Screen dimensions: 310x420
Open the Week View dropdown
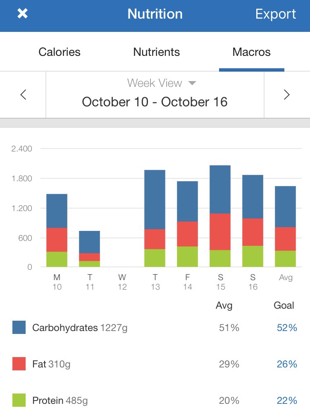(161, 83)
